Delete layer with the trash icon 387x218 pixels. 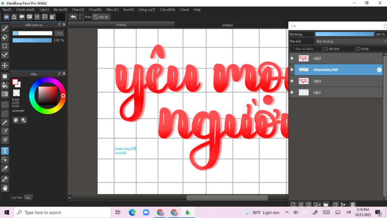click(x=353, y=204)
